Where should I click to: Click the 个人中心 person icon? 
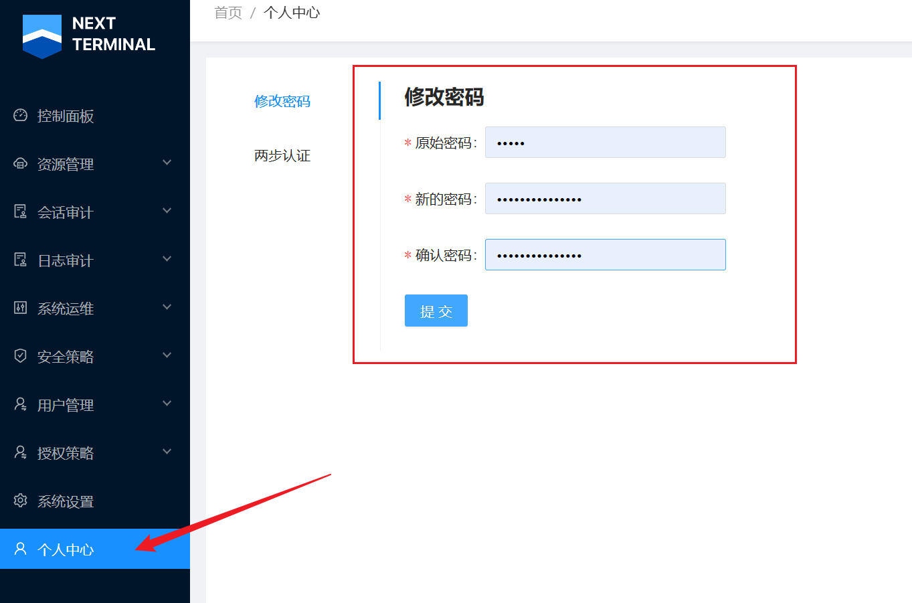pos(20,549)
